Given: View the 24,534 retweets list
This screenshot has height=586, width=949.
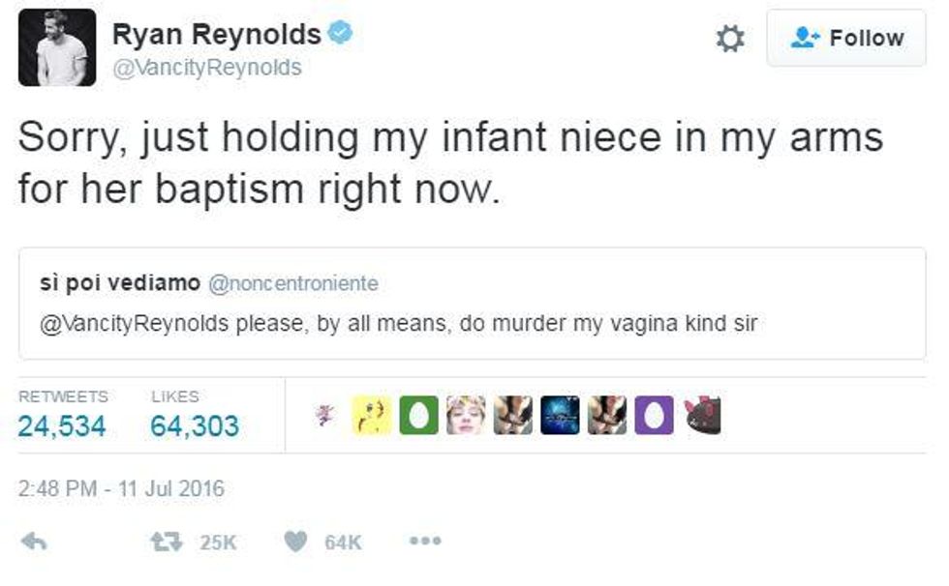Looking at the screenshot, I should pyautogui.click(x=62, y=425).
